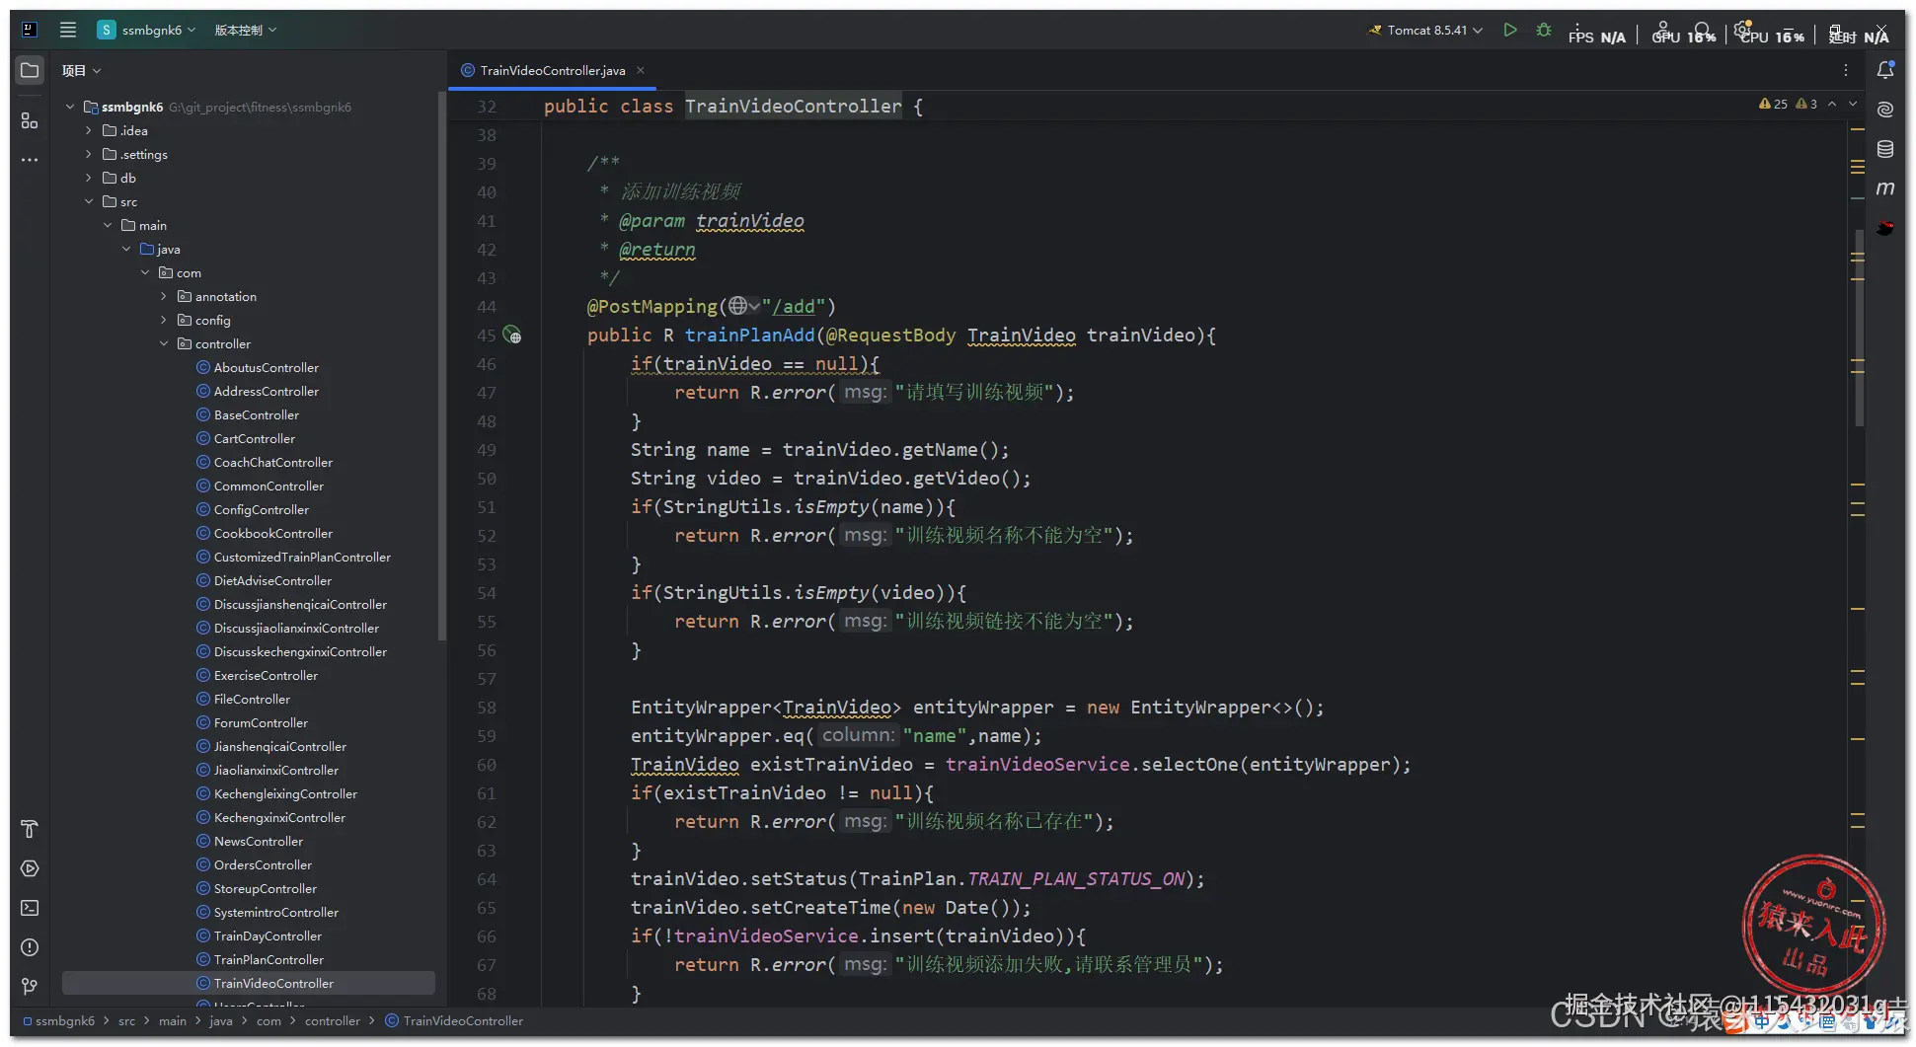Collapse the main folder
The width and height of the screenshot is (1916, 1047).
108,225
